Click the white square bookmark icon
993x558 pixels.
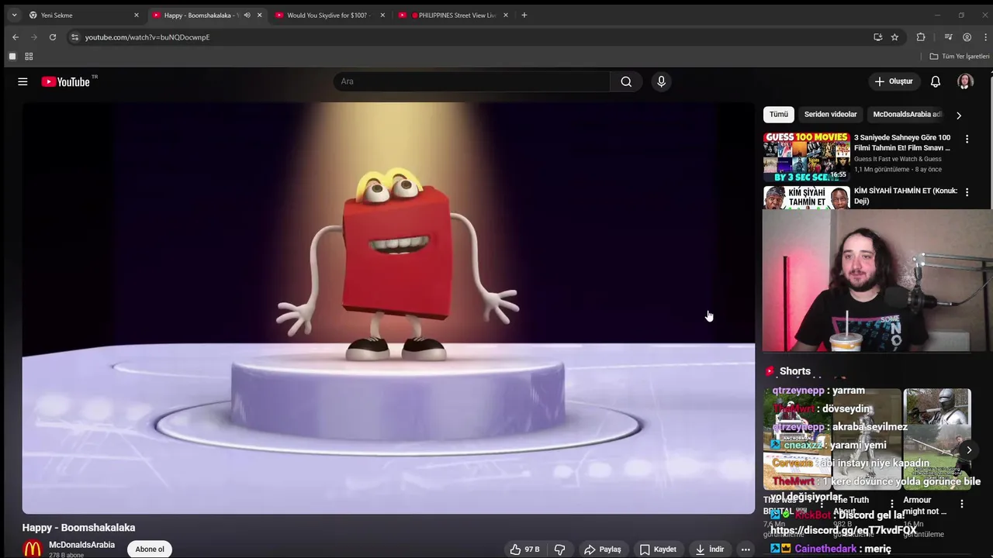pos(12,57)
